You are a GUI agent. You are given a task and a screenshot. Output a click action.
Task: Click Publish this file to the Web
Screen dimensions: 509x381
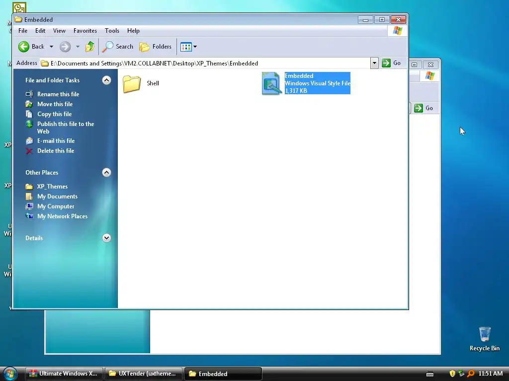coord(66,127)
